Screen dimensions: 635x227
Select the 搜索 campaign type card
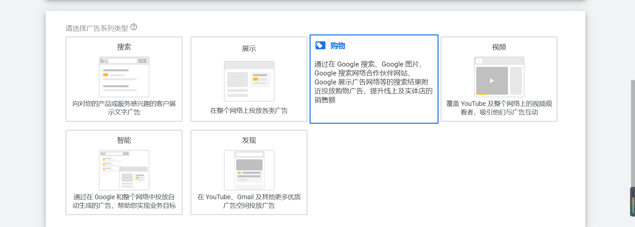pyautogui.click(x=124, y=79)
